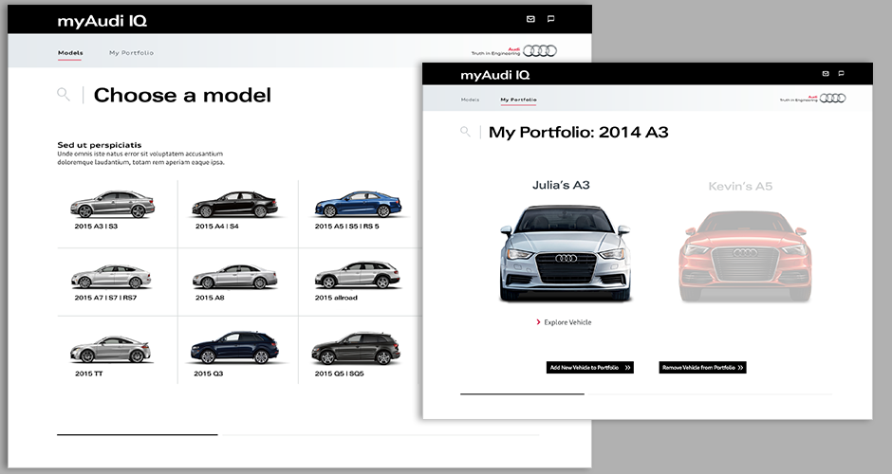Click the search icon beside Choose a model
The width and height of the screenshot is (892, 474).
pyautogui.click(x=64, y=94)
